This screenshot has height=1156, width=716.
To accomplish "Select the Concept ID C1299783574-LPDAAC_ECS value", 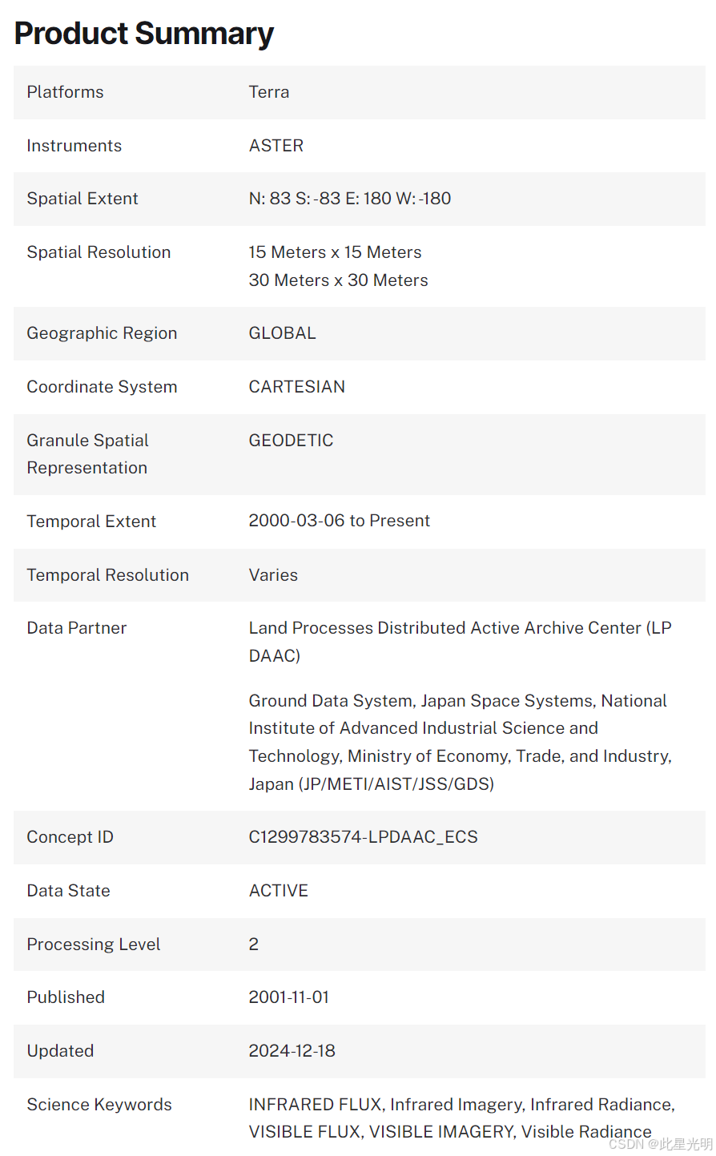I will tap(364, 837).
